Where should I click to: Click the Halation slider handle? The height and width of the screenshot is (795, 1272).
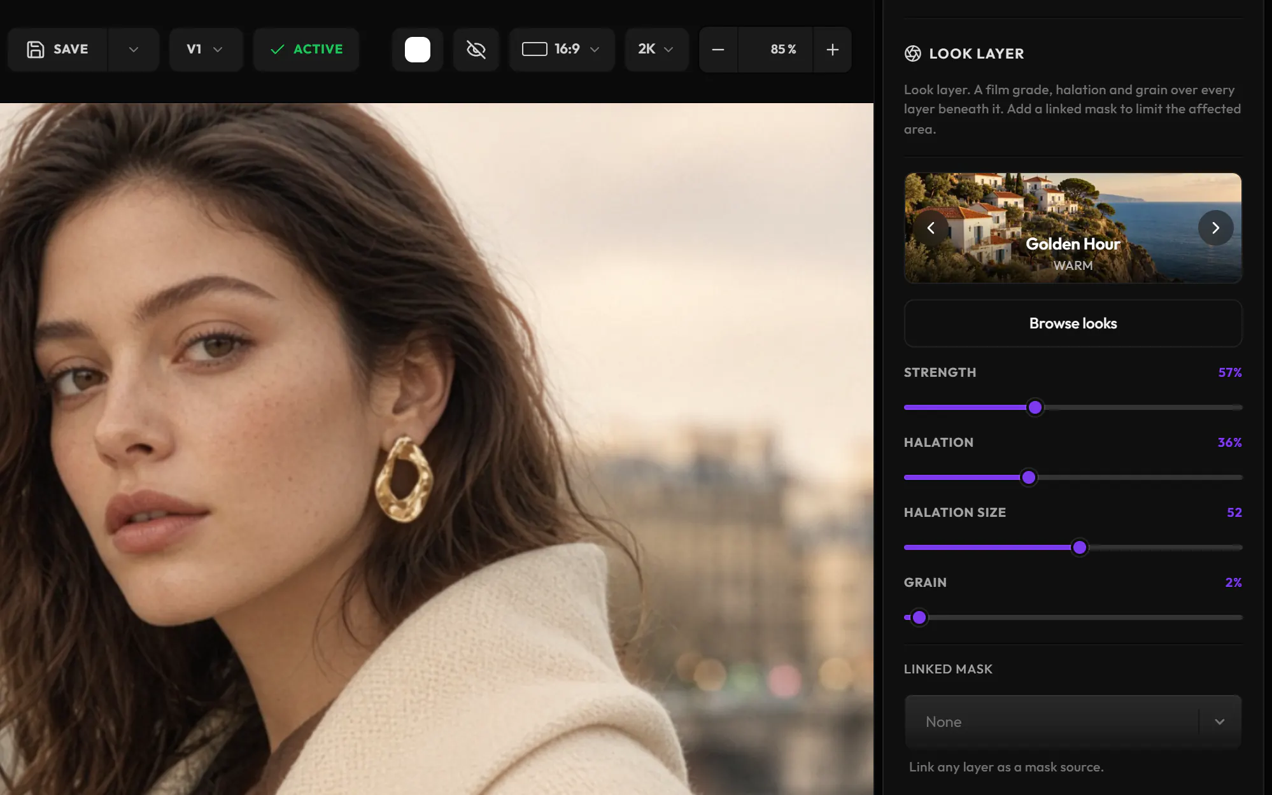point(1029,477)
